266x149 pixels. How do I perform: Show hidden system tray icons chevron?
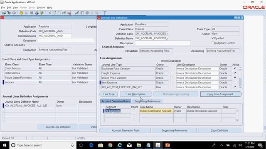point(222,145)
